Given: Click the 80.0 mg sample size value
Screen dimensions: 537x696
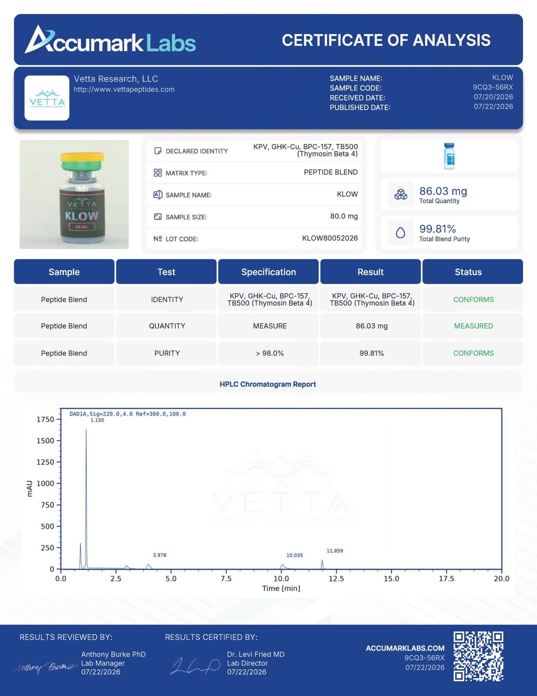Looking at the screenshot, I should [344, 216].
